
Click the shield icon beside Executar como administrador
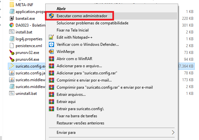51,16
